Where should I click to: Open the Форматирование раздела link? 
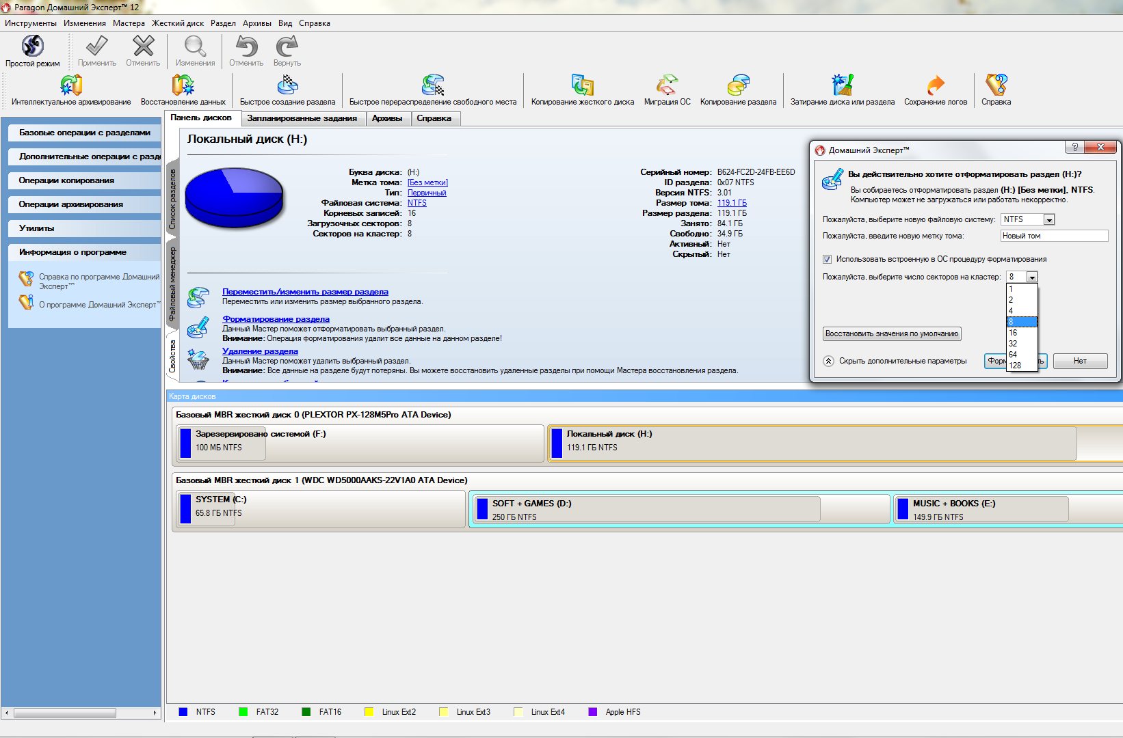pyautogui.click(x=276, y=319)
